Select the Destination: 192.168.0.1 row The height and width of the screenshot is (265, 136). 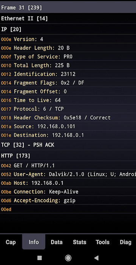68,135
